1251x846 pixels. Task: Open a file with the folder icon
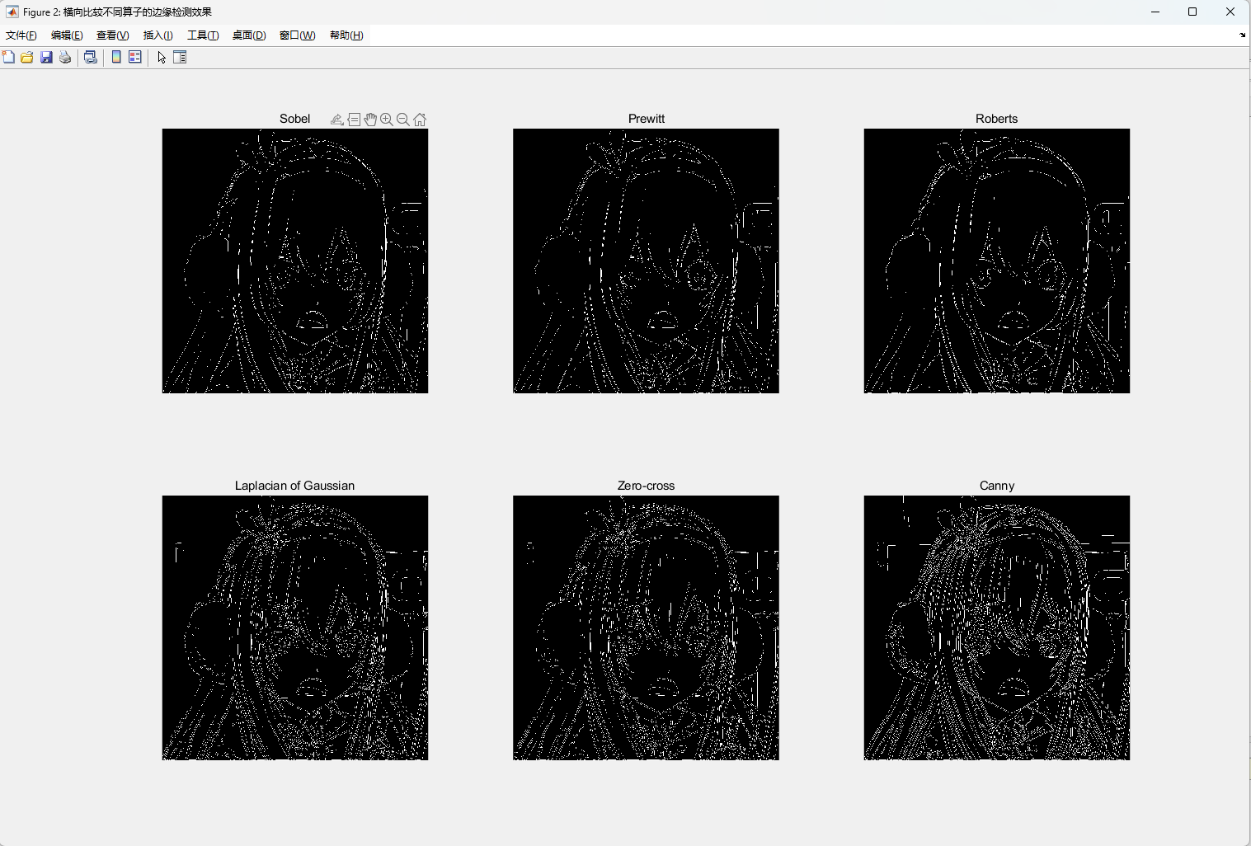[x=27, y=57]
